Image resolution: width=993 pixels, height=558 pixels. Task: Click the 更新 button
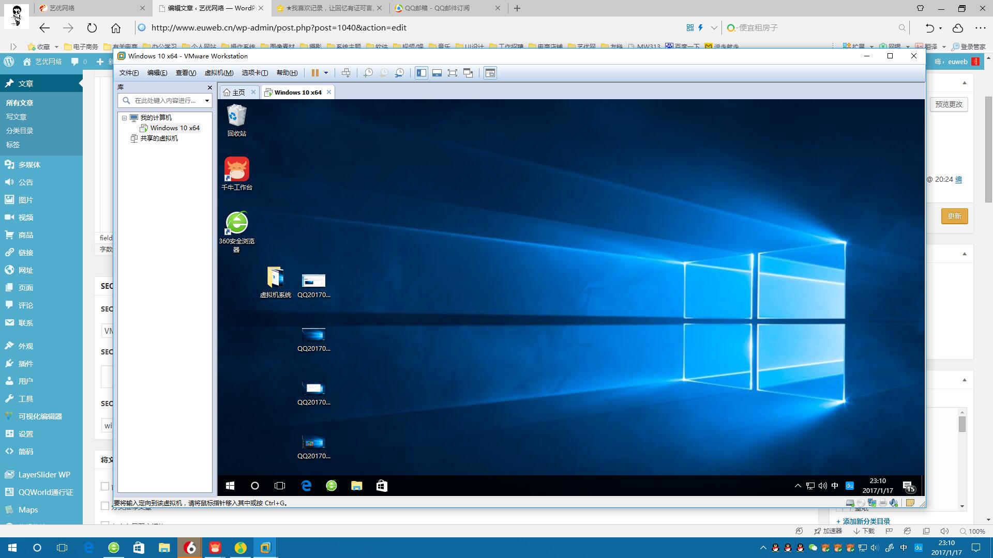(954, 216)
